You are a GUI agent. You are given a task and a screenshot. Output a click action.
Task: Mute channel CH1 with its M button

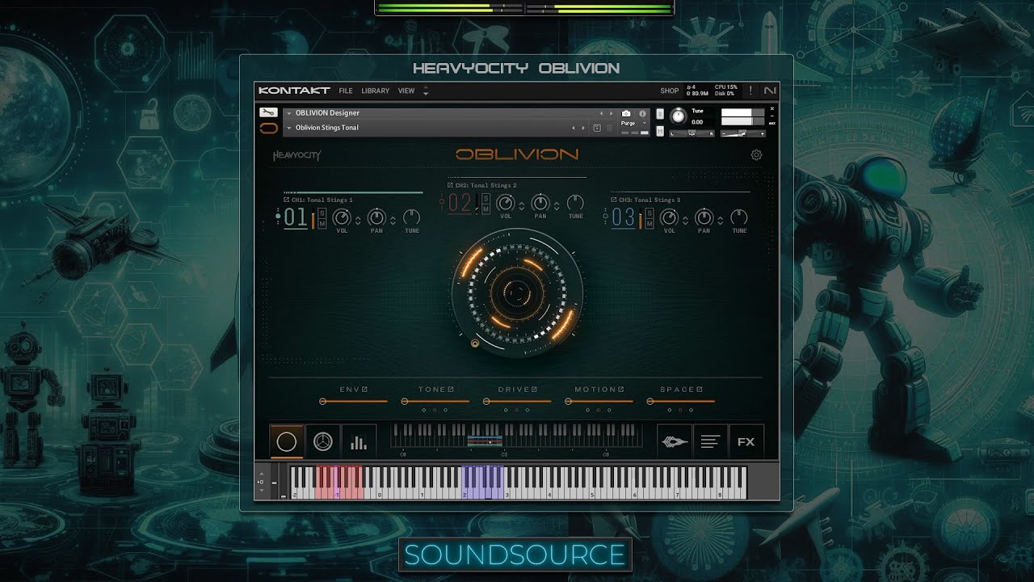coord(322,223)
